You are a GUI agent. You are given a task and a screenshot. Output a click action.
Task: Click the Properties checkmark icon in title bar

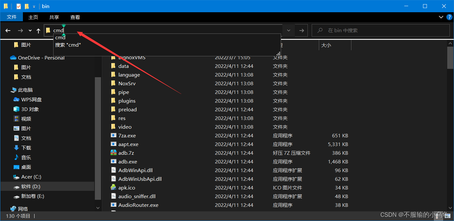[x=19, y=6]
